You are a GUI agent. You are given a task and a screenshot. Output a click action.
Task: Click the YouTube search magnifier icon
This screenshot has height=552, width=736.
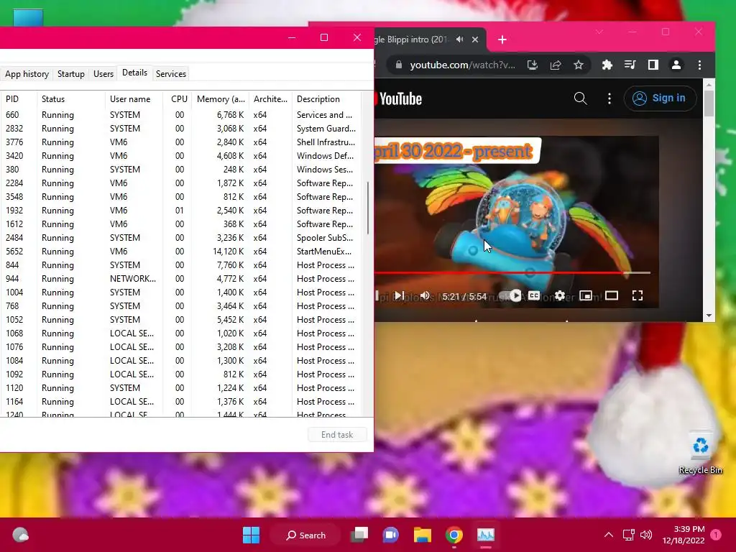click(580, 98)
